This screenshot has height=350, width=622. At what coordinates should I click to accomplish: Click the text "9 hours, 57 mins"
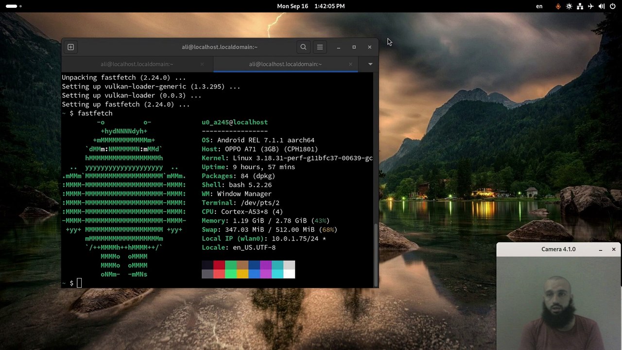click(264, 167)
